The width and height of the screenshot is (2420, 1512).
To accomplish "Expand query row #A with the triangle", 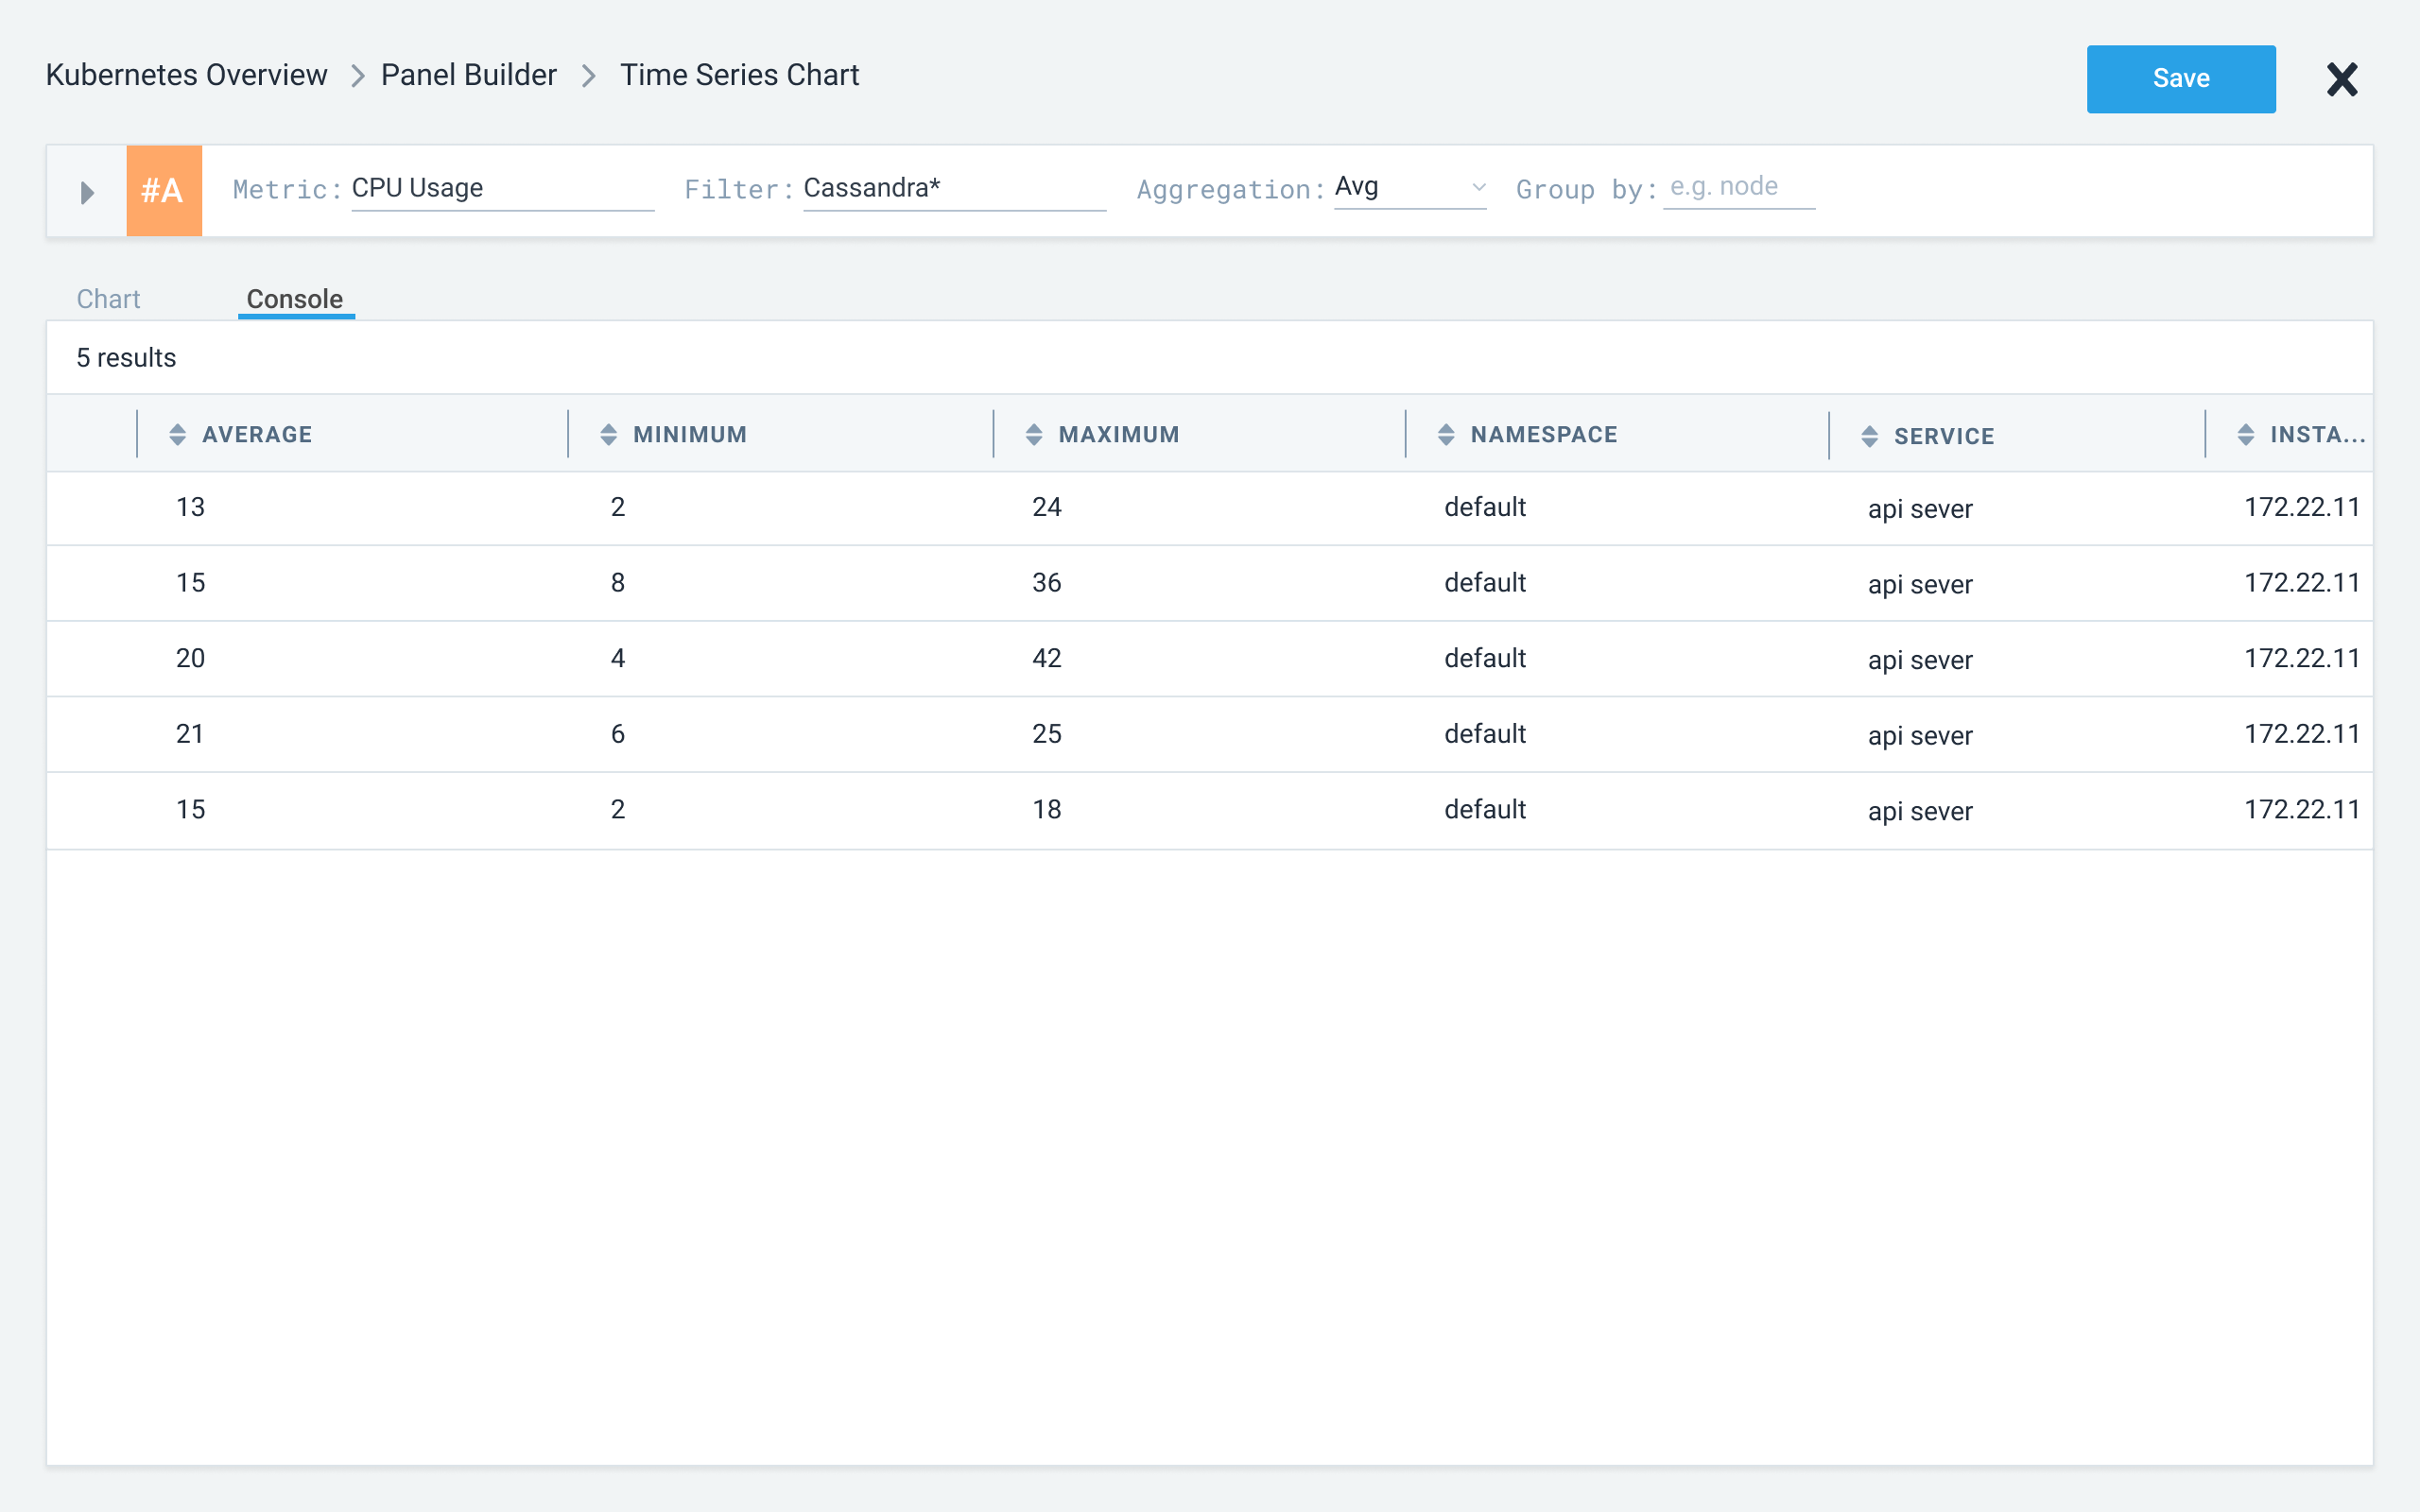I will (x=87, y=192).
